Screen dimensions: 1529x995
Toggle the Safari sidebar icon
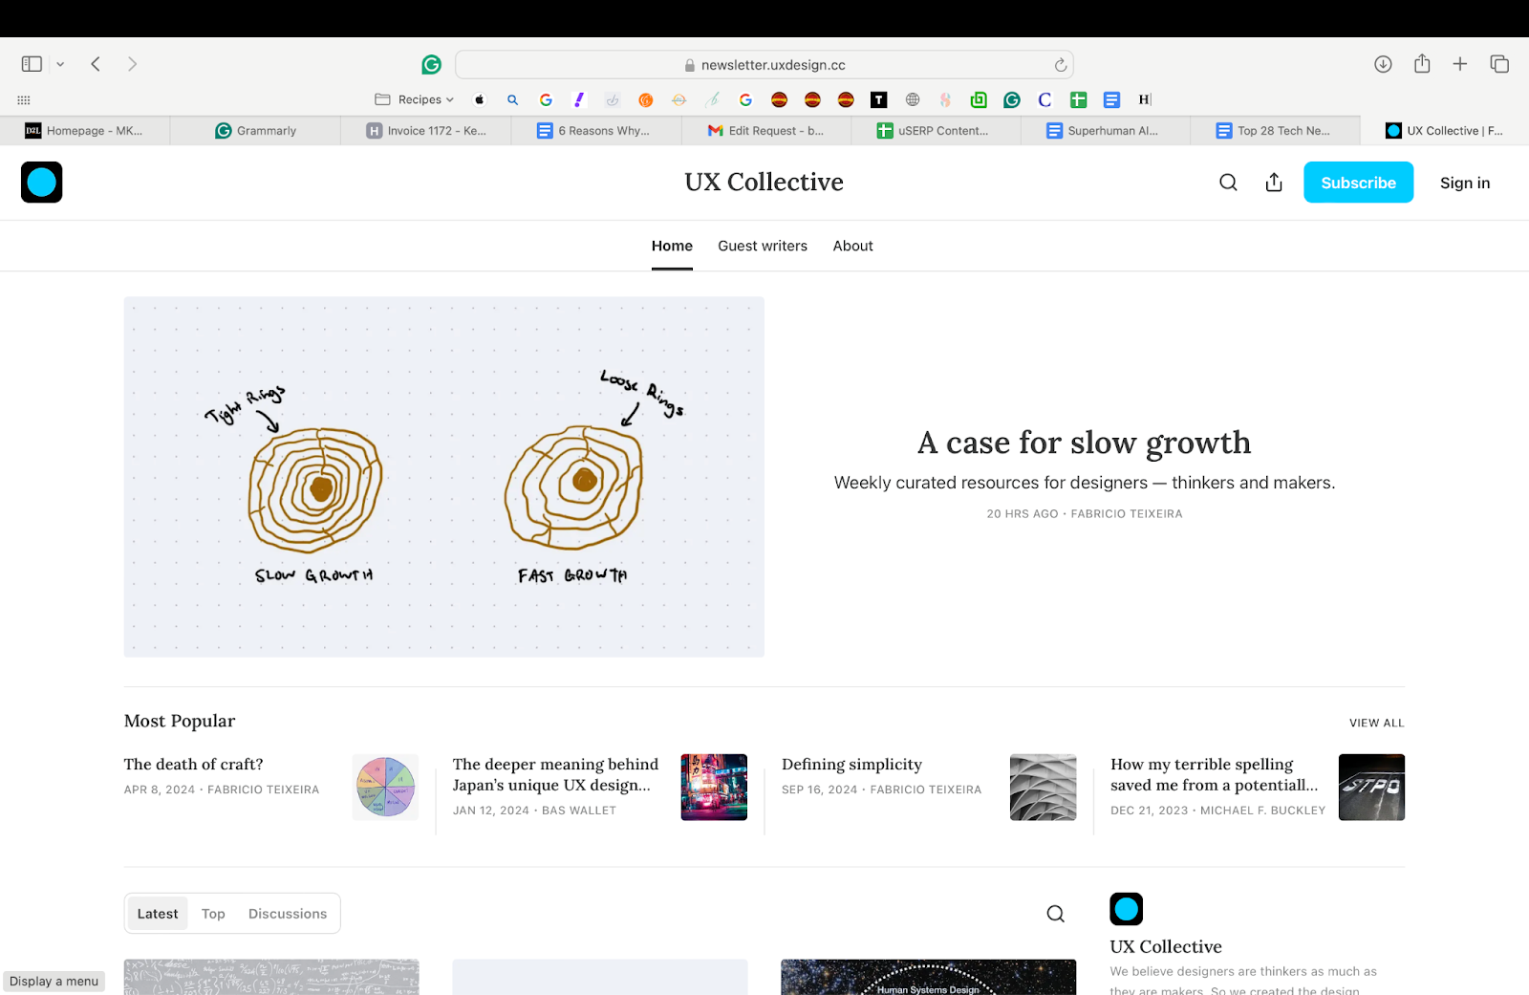click(32, 64)
